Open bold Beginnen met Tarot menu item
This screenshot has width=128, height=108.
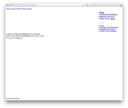107,17
